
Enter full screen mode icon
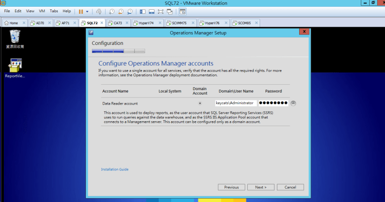point(161,11)
